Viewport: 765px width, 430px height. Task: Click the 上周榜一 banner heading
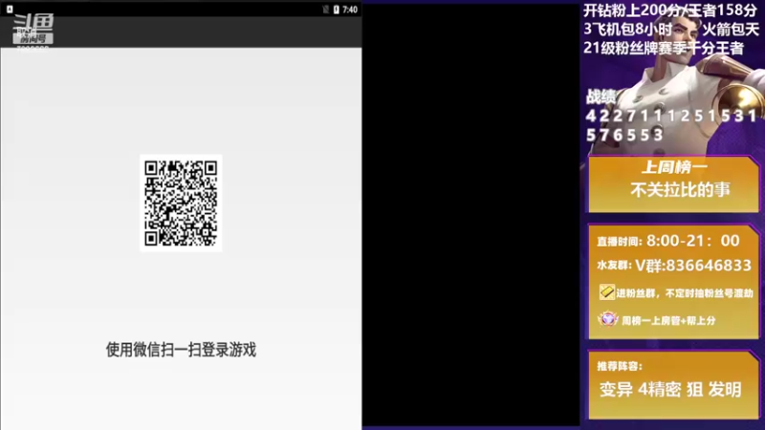[x=674, y=167]
